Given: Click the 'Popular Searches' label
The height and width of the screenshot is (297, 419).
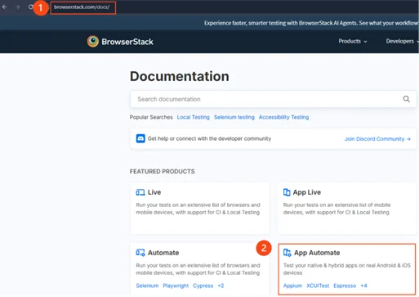Looking at the screenshot, I should [x=151, y=117].
